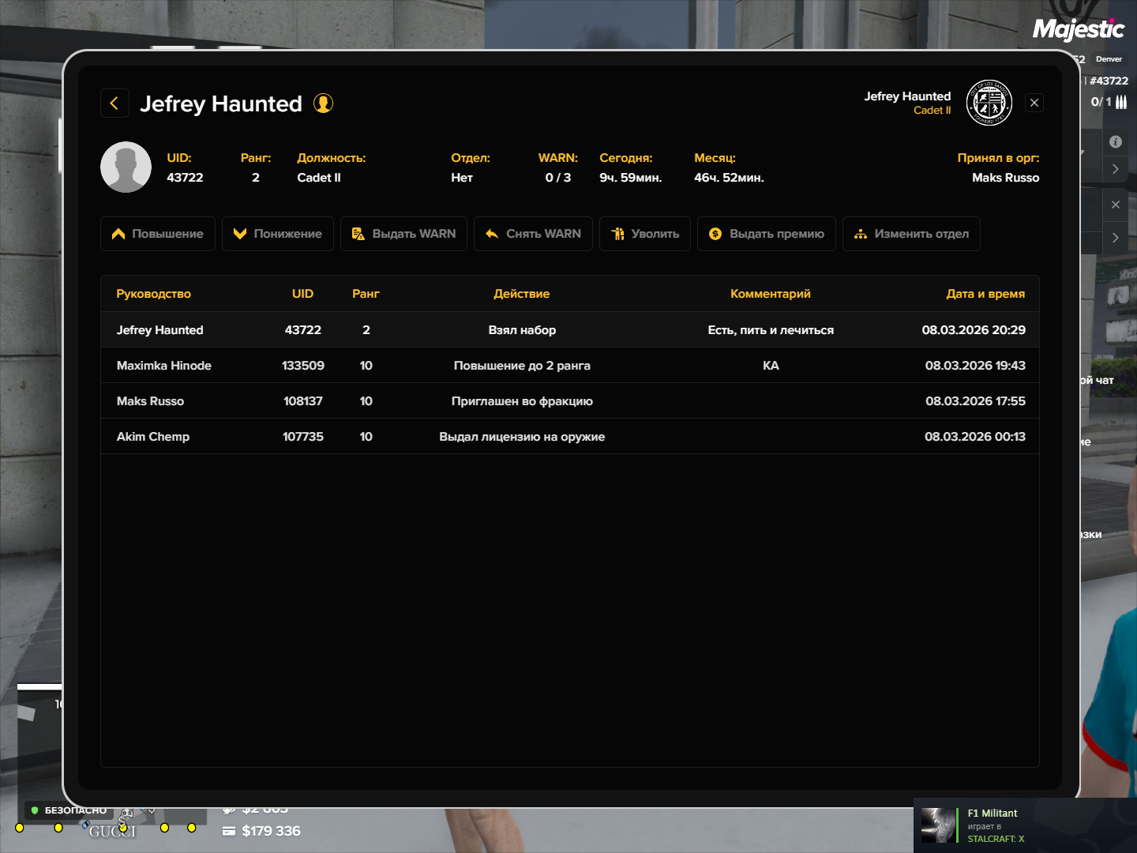Select the Akim Chemp log row name
The width and height of the screenshot is (1137, 853).
(153, 437)
